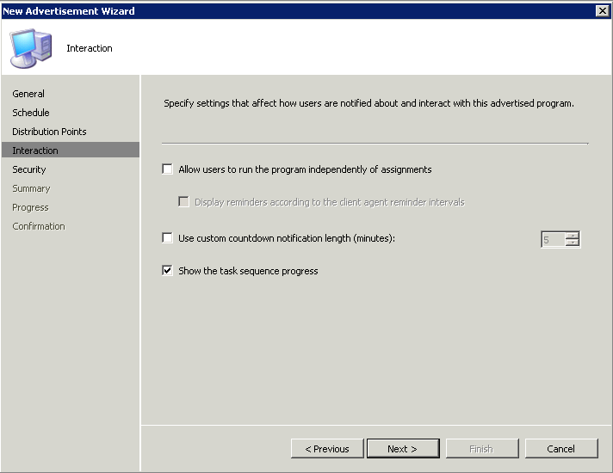This screenshot has width=613, height=473.
Task: Toggle display reminders by client agent intervals
Action: pyautogui.click(x=183, y=202)
